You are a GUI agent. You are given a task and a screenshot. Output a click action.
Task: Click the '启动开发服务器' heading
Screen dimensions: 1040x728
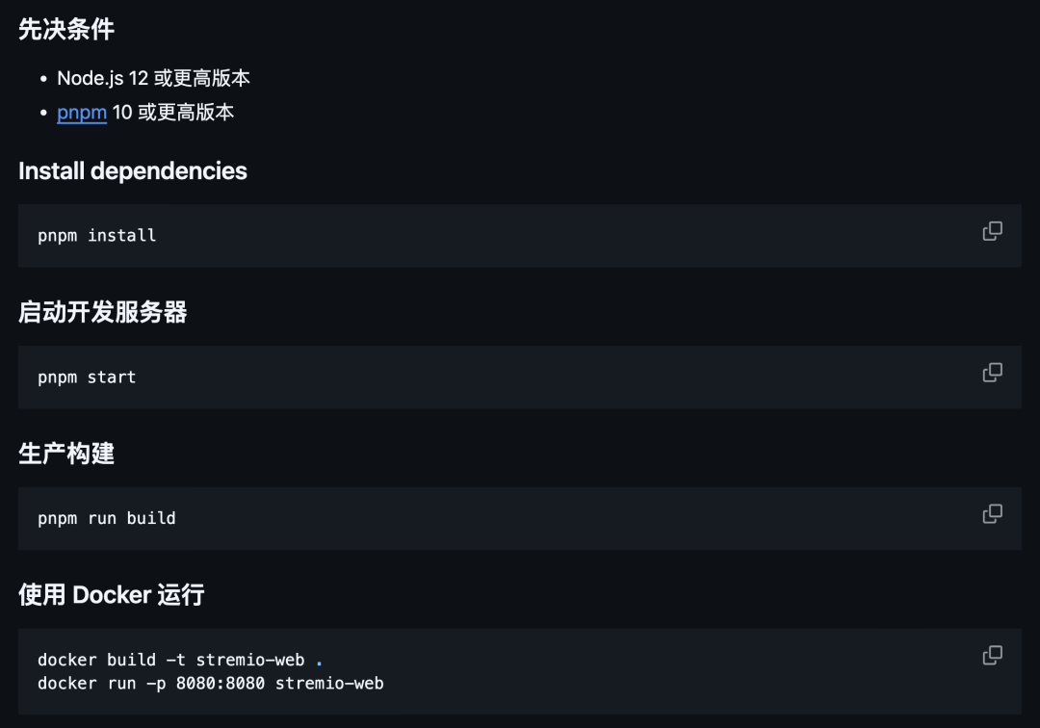[103, 312]
